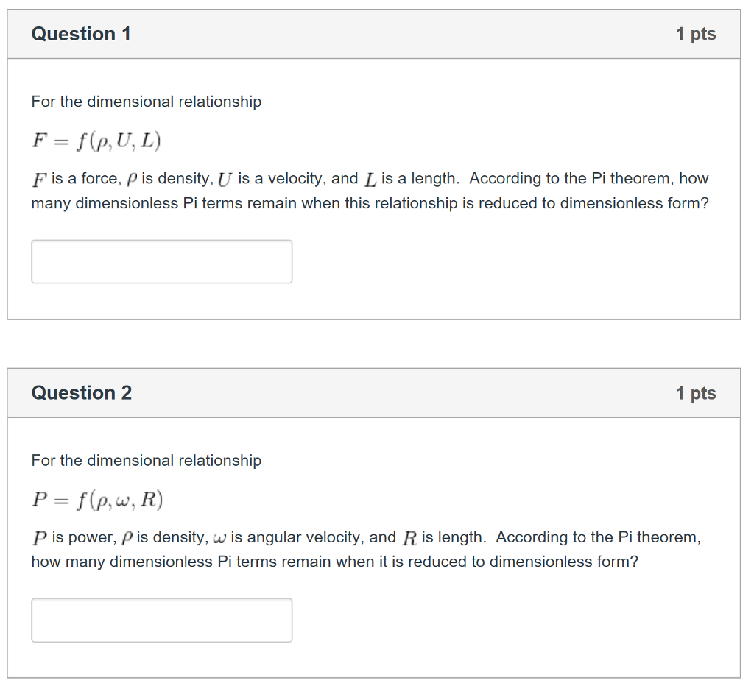The height and width of the screenshot is (697, 754).
Task: Click the 1 pts label for Question 2
Action: pyautogui.click(x=696, y=392)
